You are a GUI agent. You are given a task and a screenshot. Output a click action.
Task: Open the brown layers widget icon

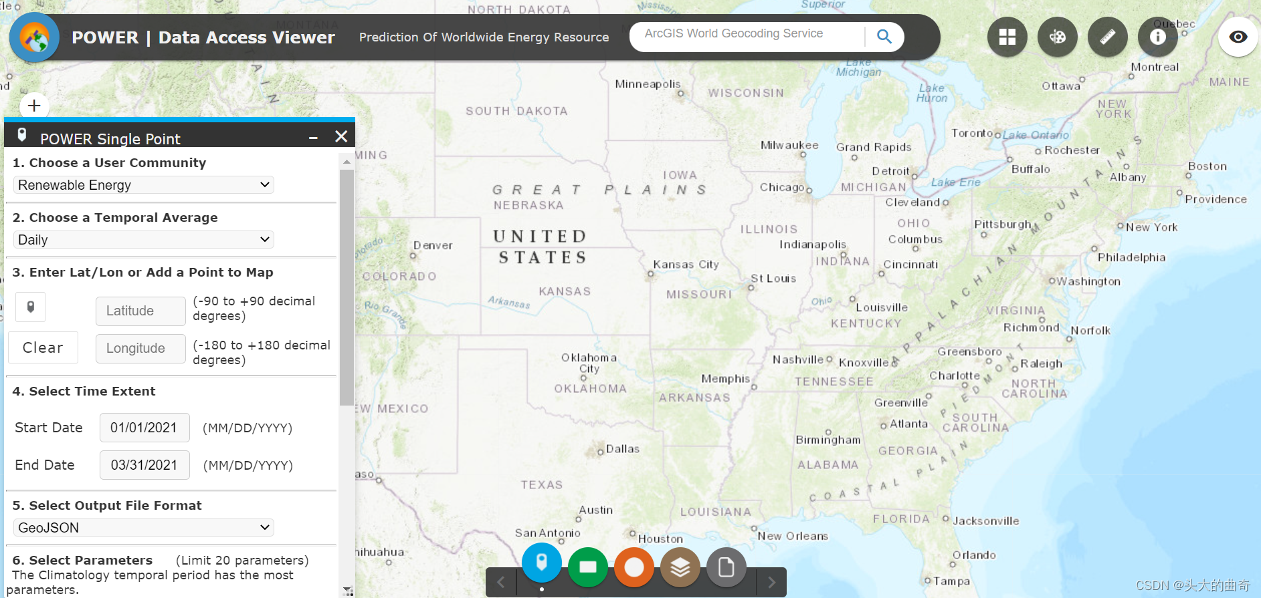(x=680, y=567)
